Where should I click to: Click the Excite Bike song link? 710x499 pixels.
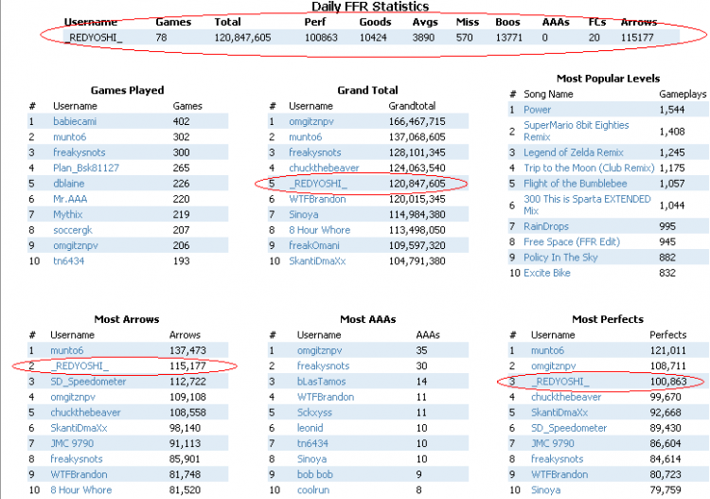point(547,273)
